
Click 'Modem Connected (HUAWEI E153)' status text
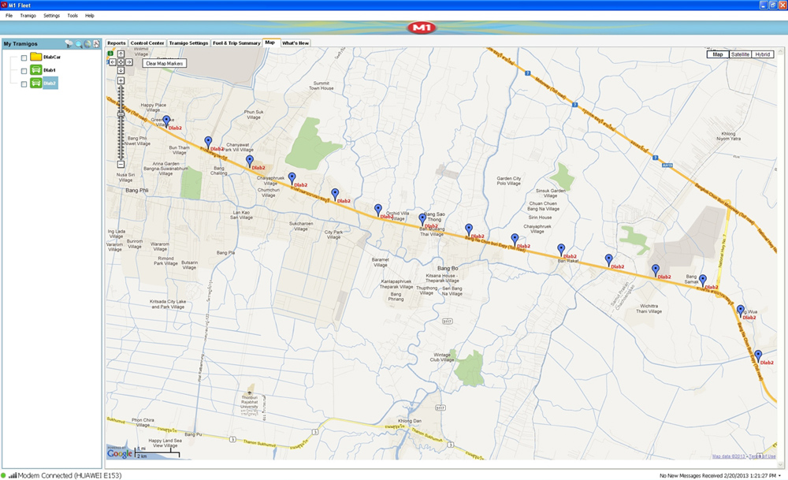pos(70,475)
